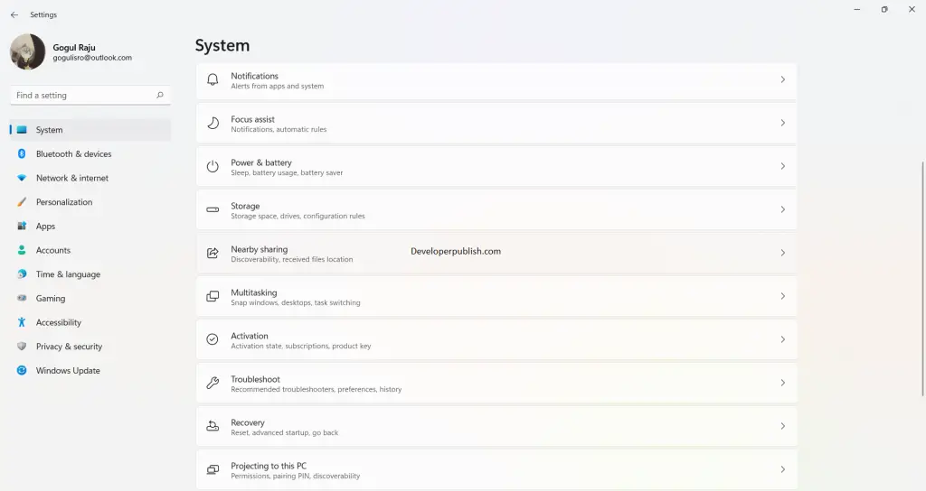The width and height of the screenshot is (926, 491).
Task: Expand Activation via its right chevron
Action: (x=782, y=339)
